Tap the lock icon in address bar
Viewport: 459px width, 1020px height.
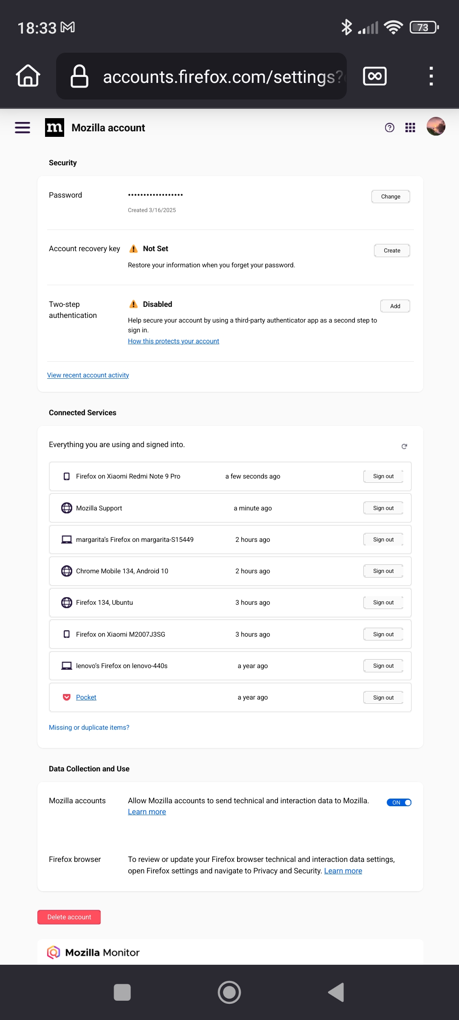[x=79, y=76]
